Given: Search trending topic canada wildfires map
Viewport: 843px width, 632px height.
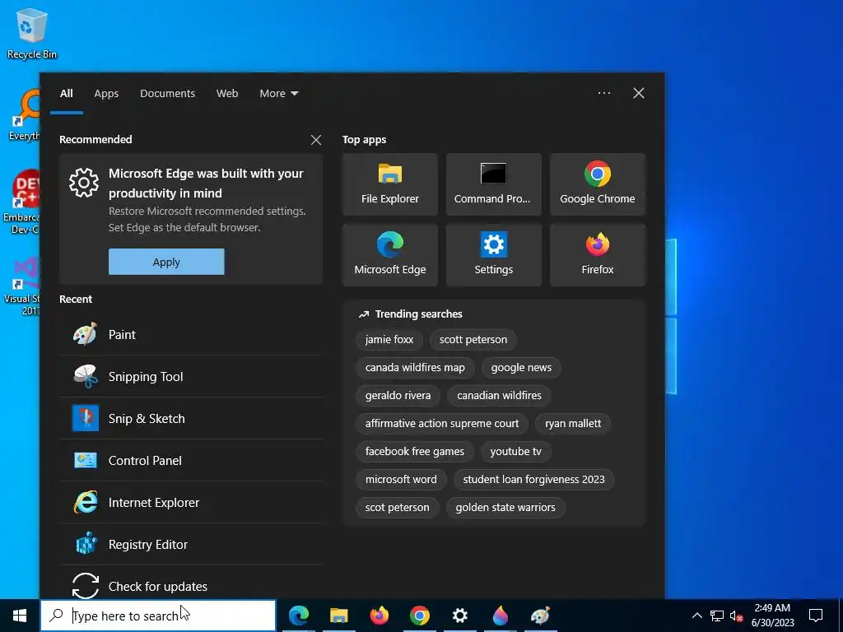Looking at the screenshot, I should (415, 368).
